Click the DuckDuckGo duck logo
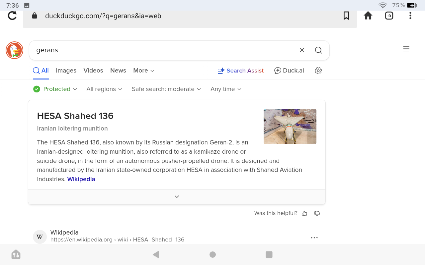 pyautogui.click(x=14, y=50)
